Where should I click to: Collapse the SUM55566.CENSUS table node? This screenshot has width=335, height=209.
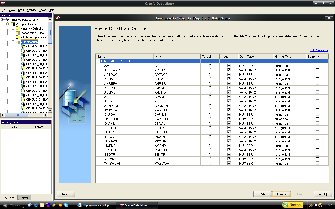98,61
